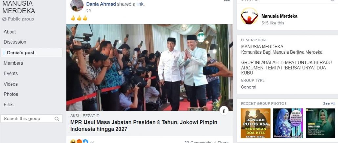338x143 pixels.
Task: Click the reaction emoji icons below post
Action: 79,142
